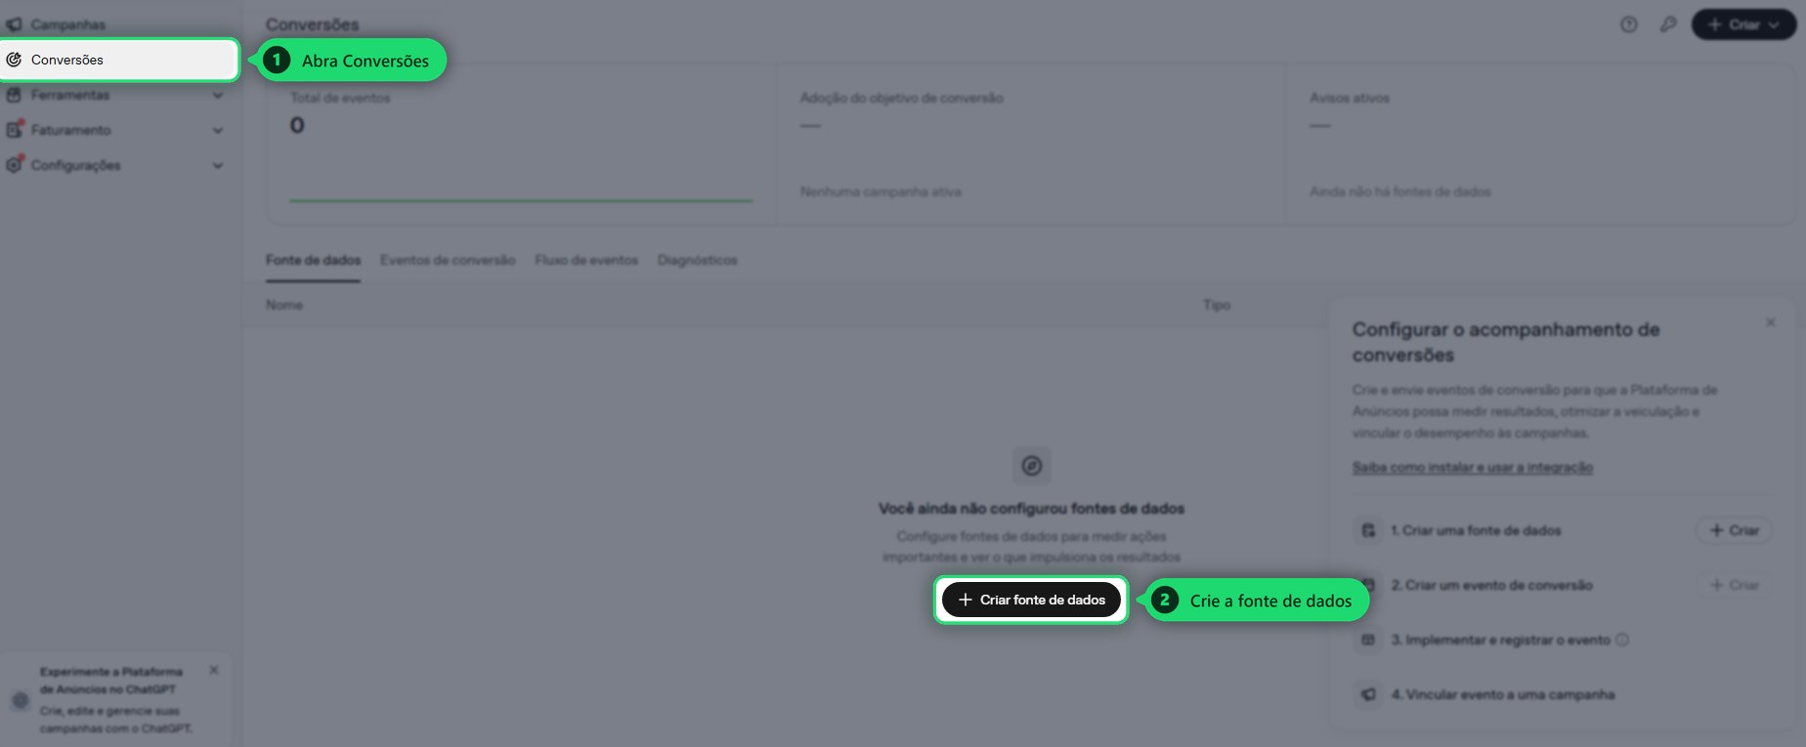Open the Diagnósticos tab
Image resolution: width=1806 pixels, height=747 pixels.
[698, 261]
